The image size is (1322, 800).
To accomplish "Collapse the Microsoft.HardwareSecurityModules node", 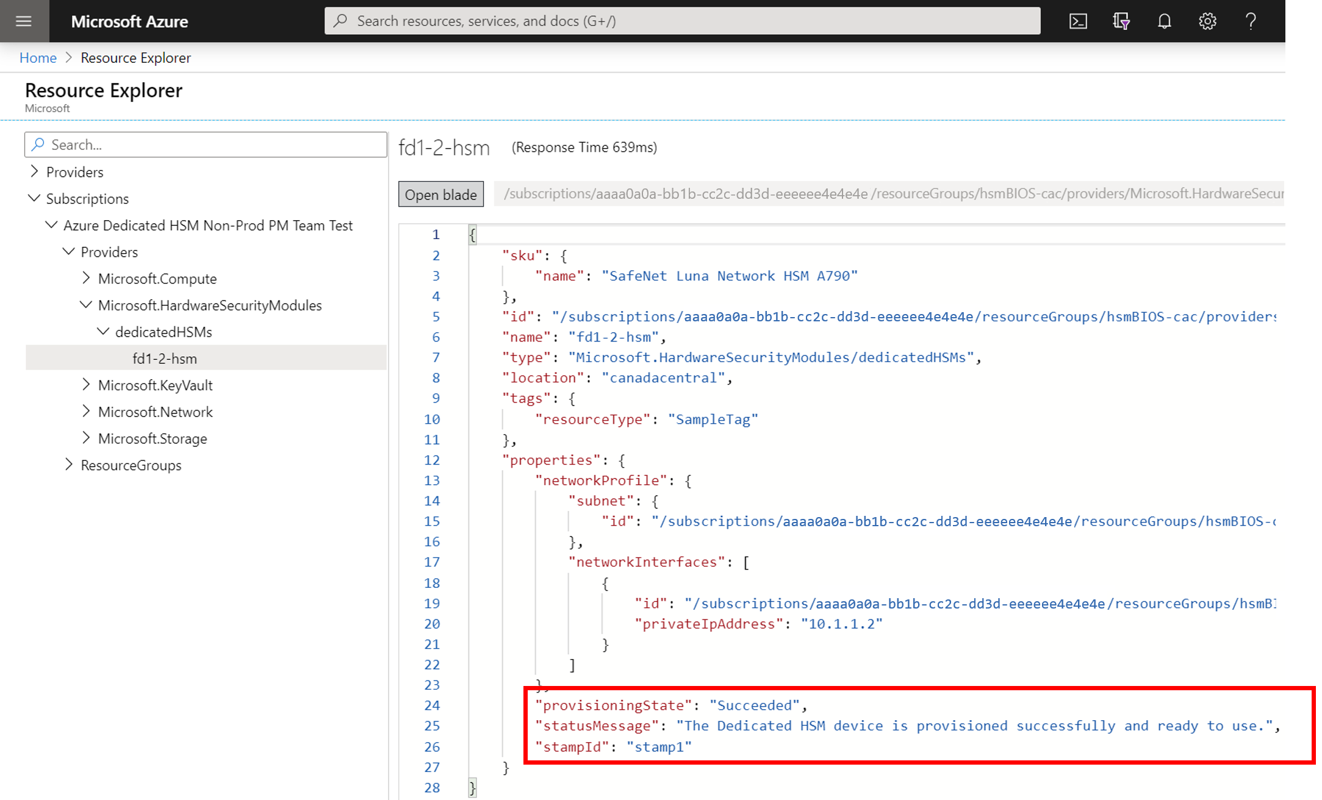I will pos(86,305).
